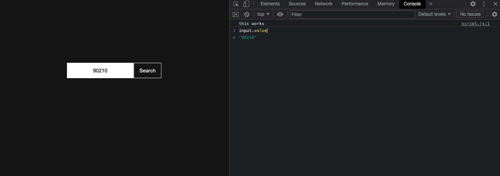This screenshot has width=500, height=176.
Task: Open the 'top' JavaScript context dropdown
Action: [x=264, y=14]
